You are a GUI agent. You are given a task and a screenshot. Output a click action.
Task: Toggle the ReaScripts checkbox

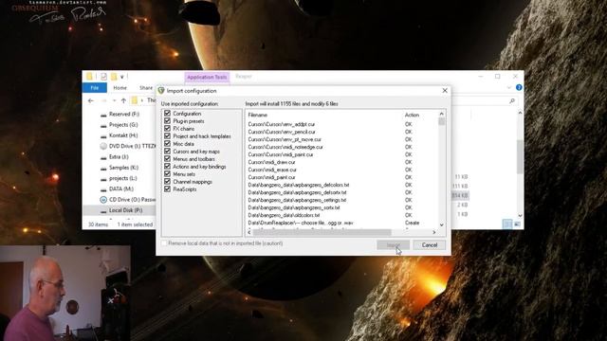(x=167, y=189)
